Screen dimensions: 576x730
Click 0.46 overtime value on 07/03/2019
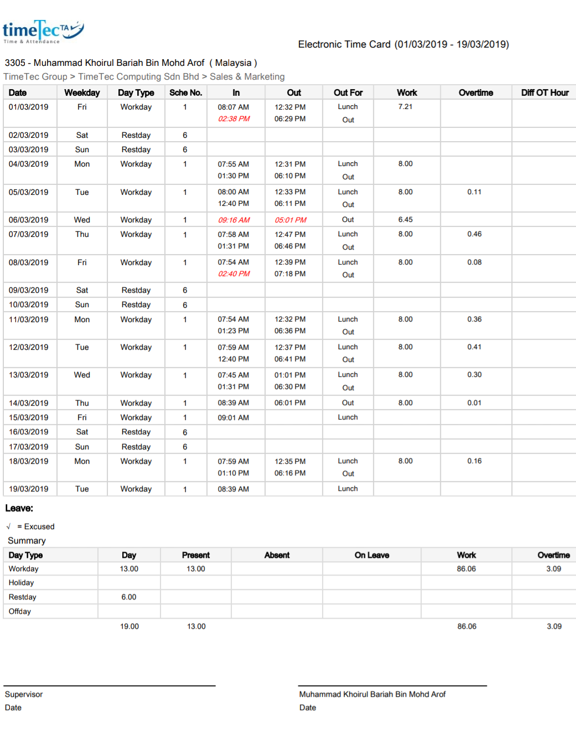pyautogui.click(x=474, y=234)
